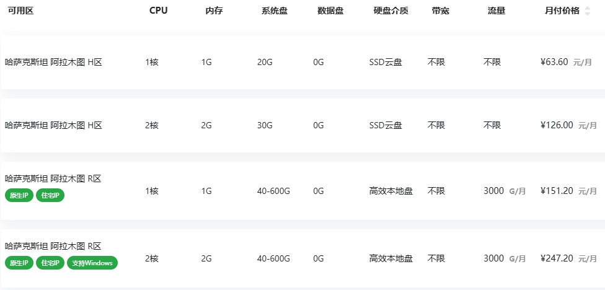Click 原生IP tag on the 2核 R区 plan
The height and width of the screenshot is (290, 605).
pos(19,263)
